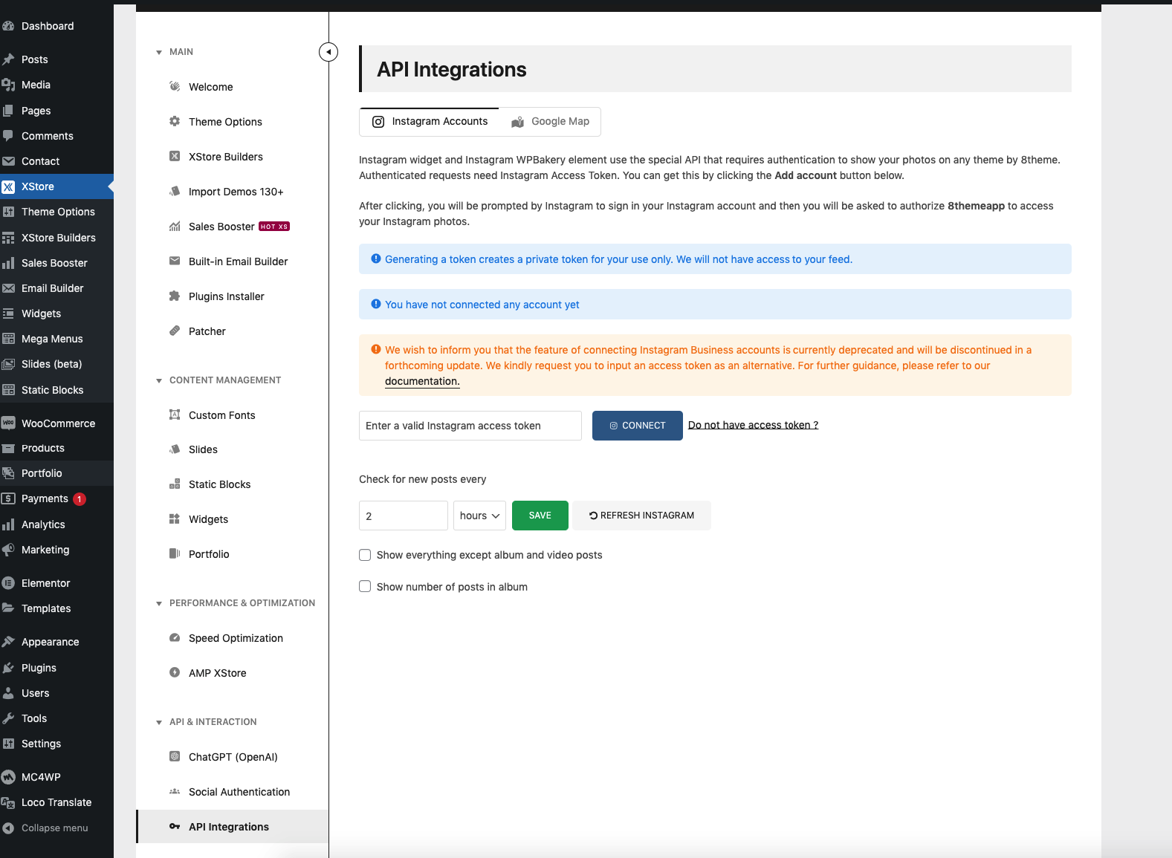The width and height of the screenshot is (1172, 858).
Task: Open Marketing in the WordPress menu
Action: click(x=56, y=550)
